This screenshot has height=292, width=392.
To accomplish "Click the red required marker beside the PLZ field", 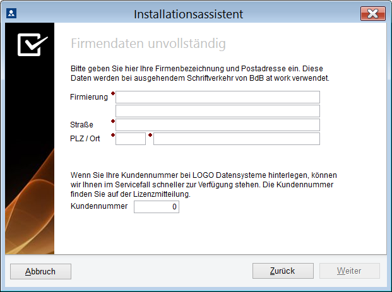I will (113, 135).
